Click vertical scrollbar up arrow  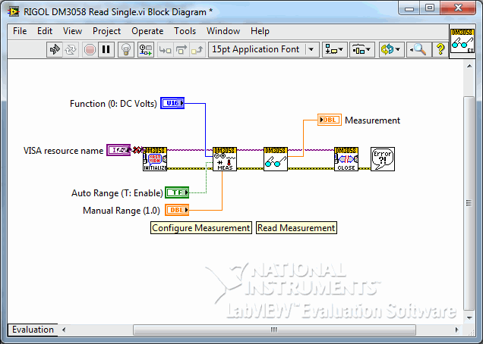pos(469,66)
